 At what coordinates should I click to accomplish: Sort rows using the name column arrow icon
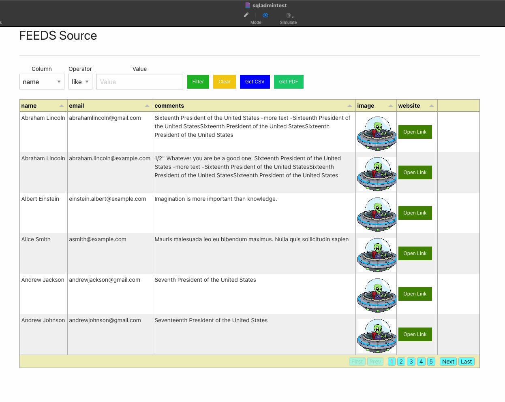click(x=62, y=105)
